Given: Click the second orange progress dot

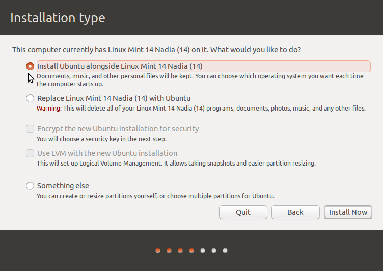Looking at the screenshot, I should (169, 250).
